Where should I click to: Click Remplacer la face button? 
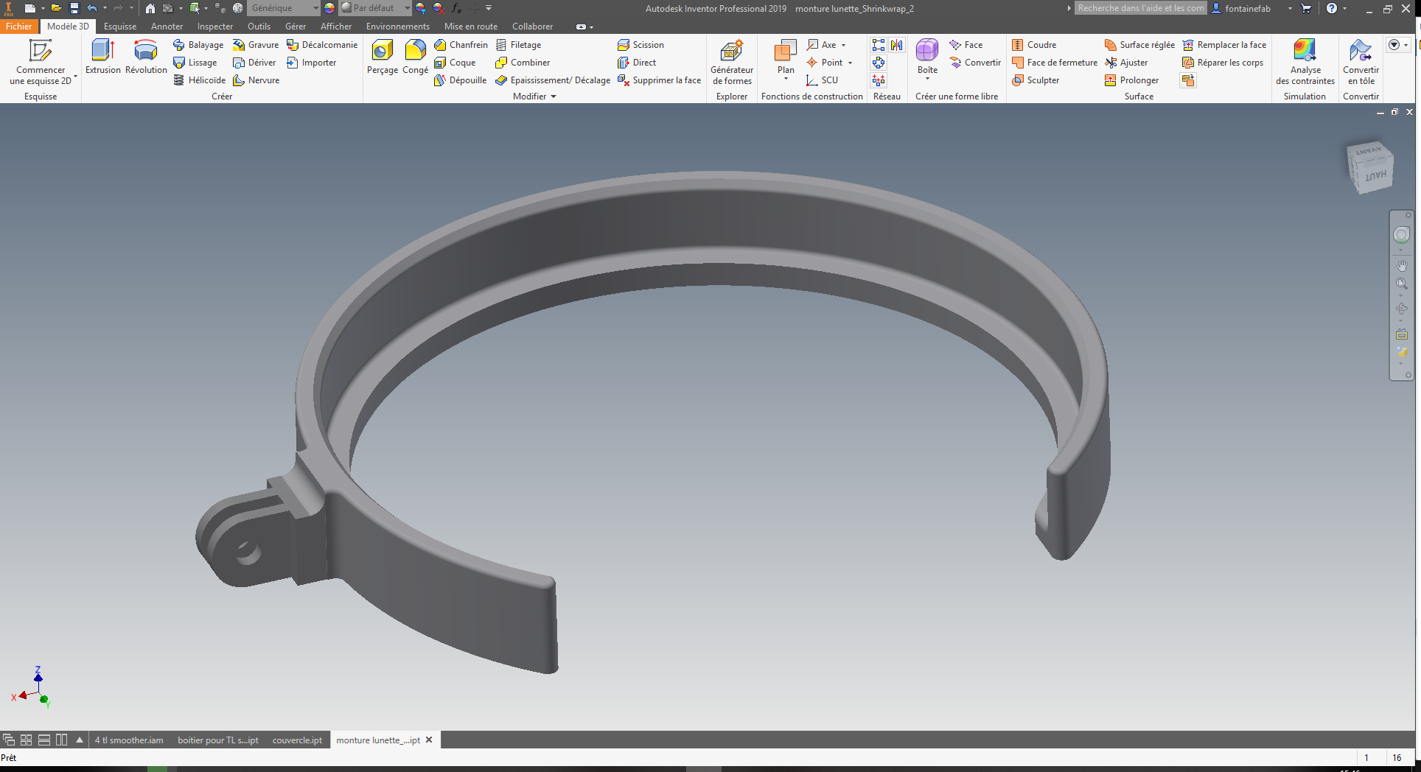tap(1224, 45)
